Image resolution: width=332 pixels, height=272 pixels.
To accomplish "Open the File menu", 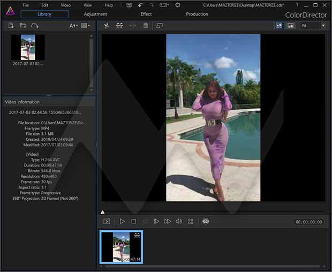I will click(26, 5).
